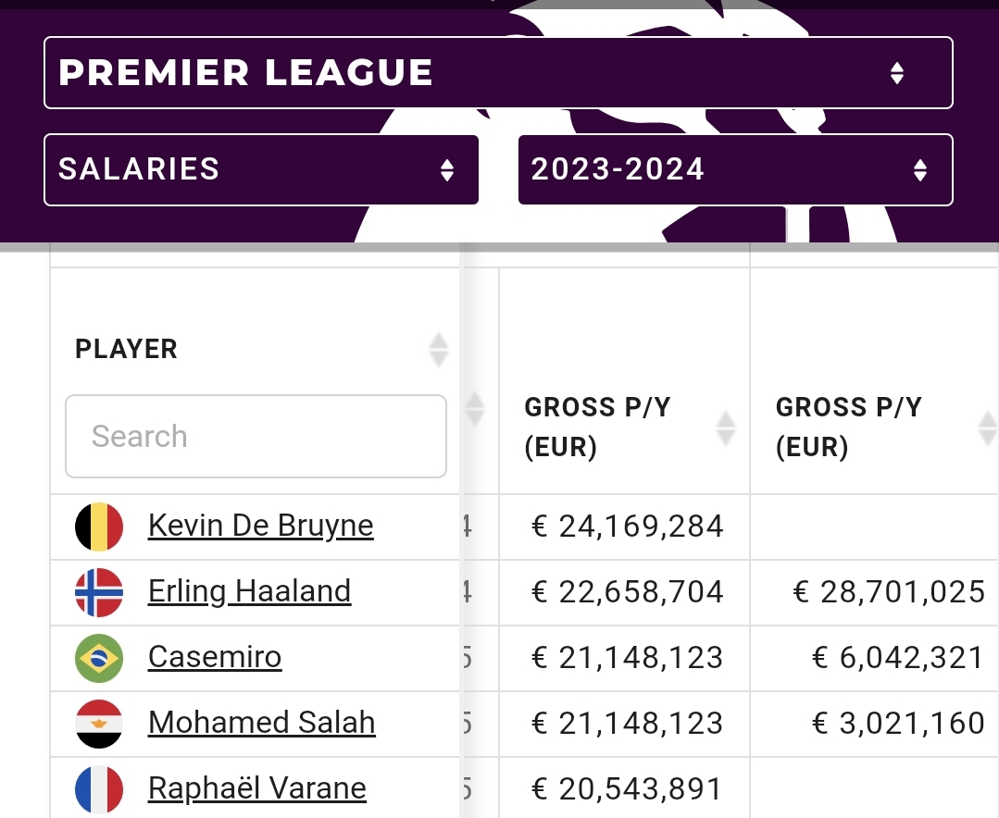Open Kevin De Bruyne's player page
This screenshot has width=999, height=818.
pos(260,526)
